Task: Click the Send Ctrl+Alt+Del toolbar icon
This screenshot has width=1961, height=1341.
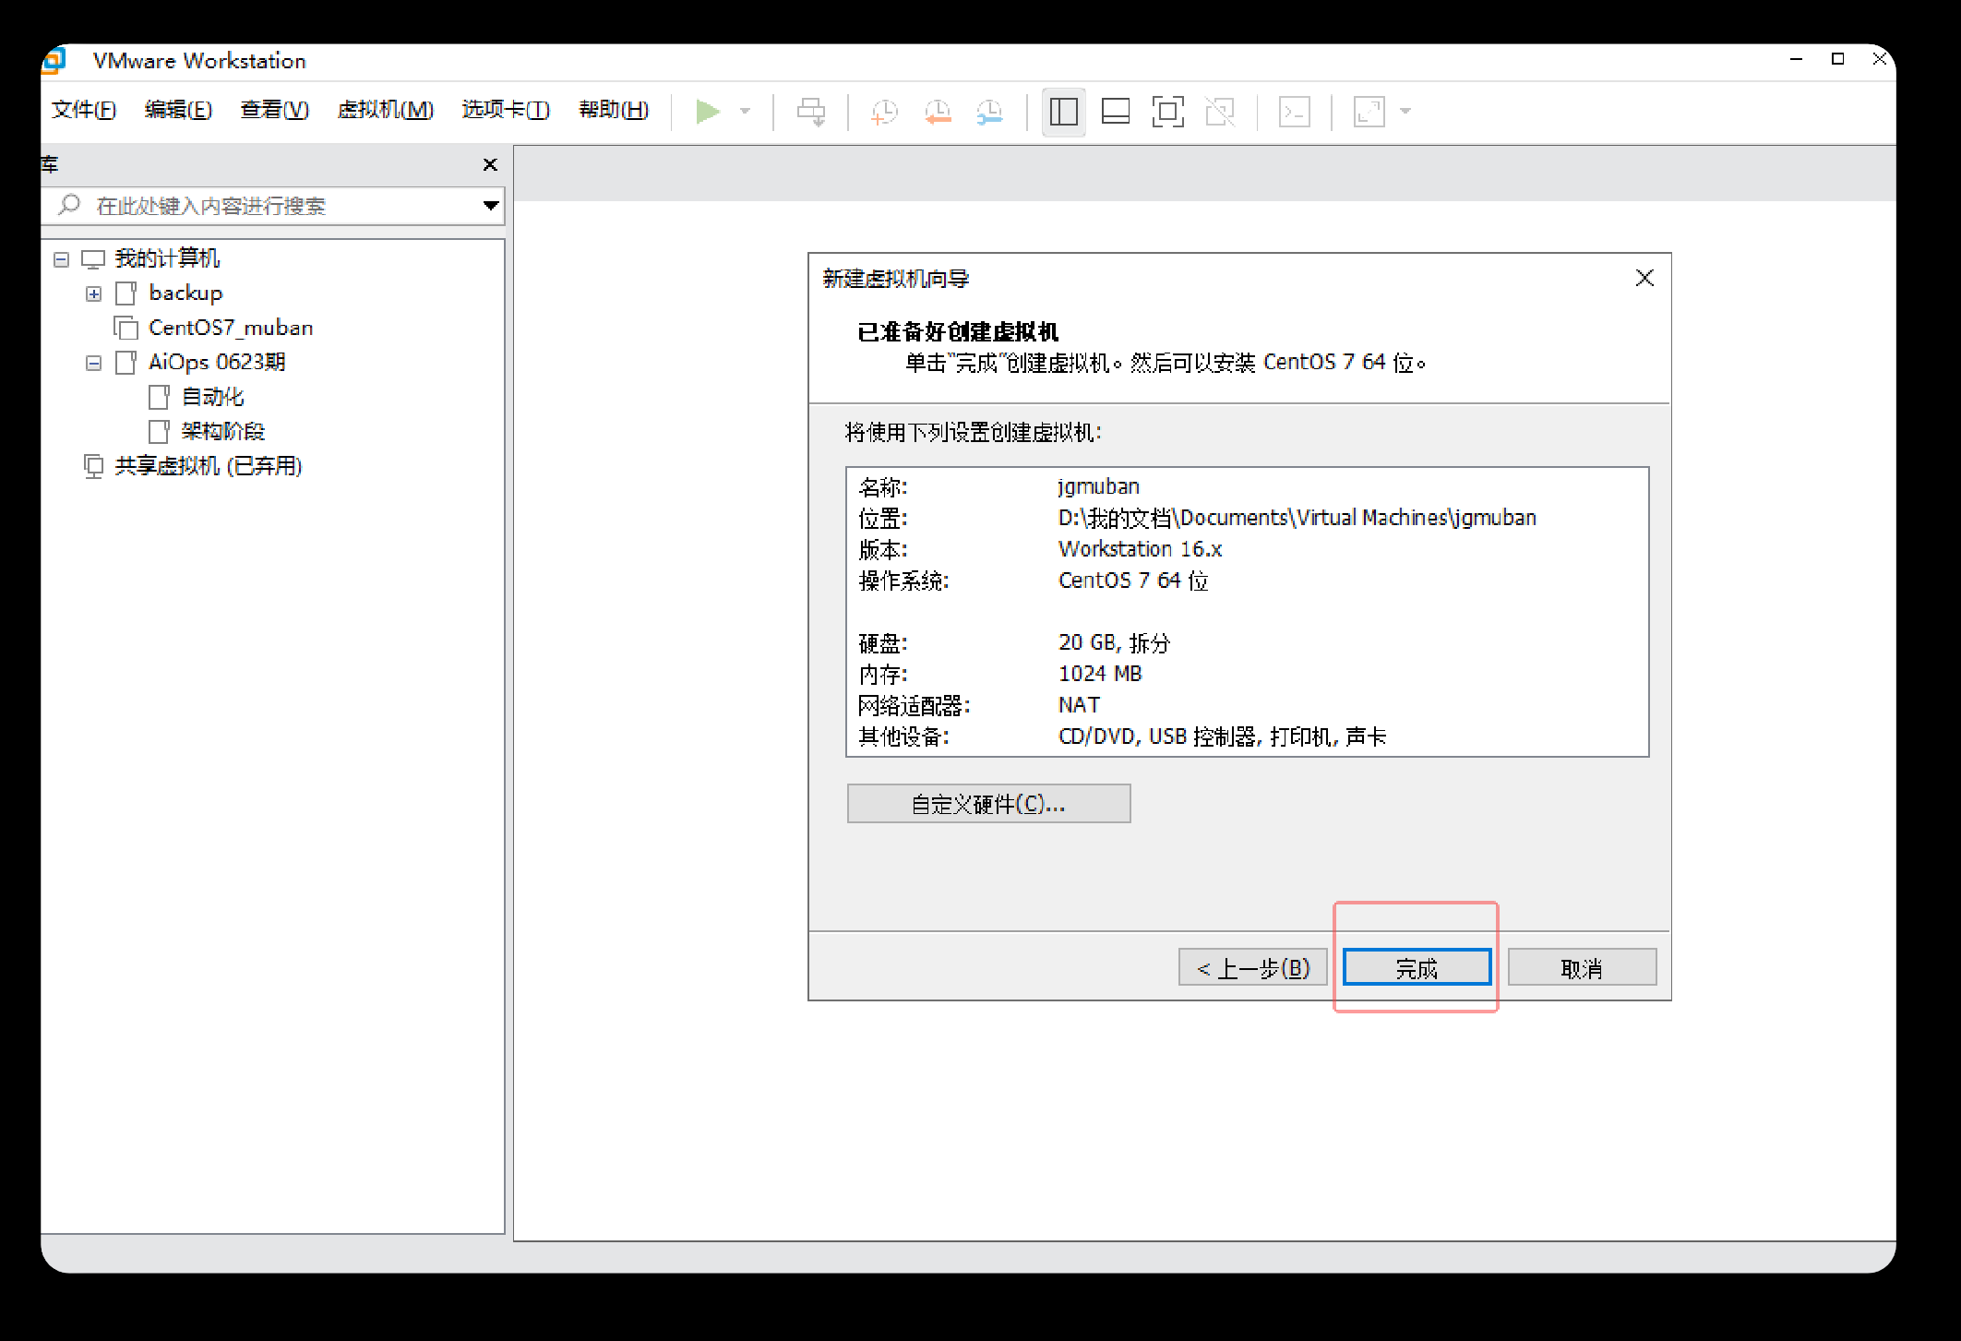Action: click(811, 112)
